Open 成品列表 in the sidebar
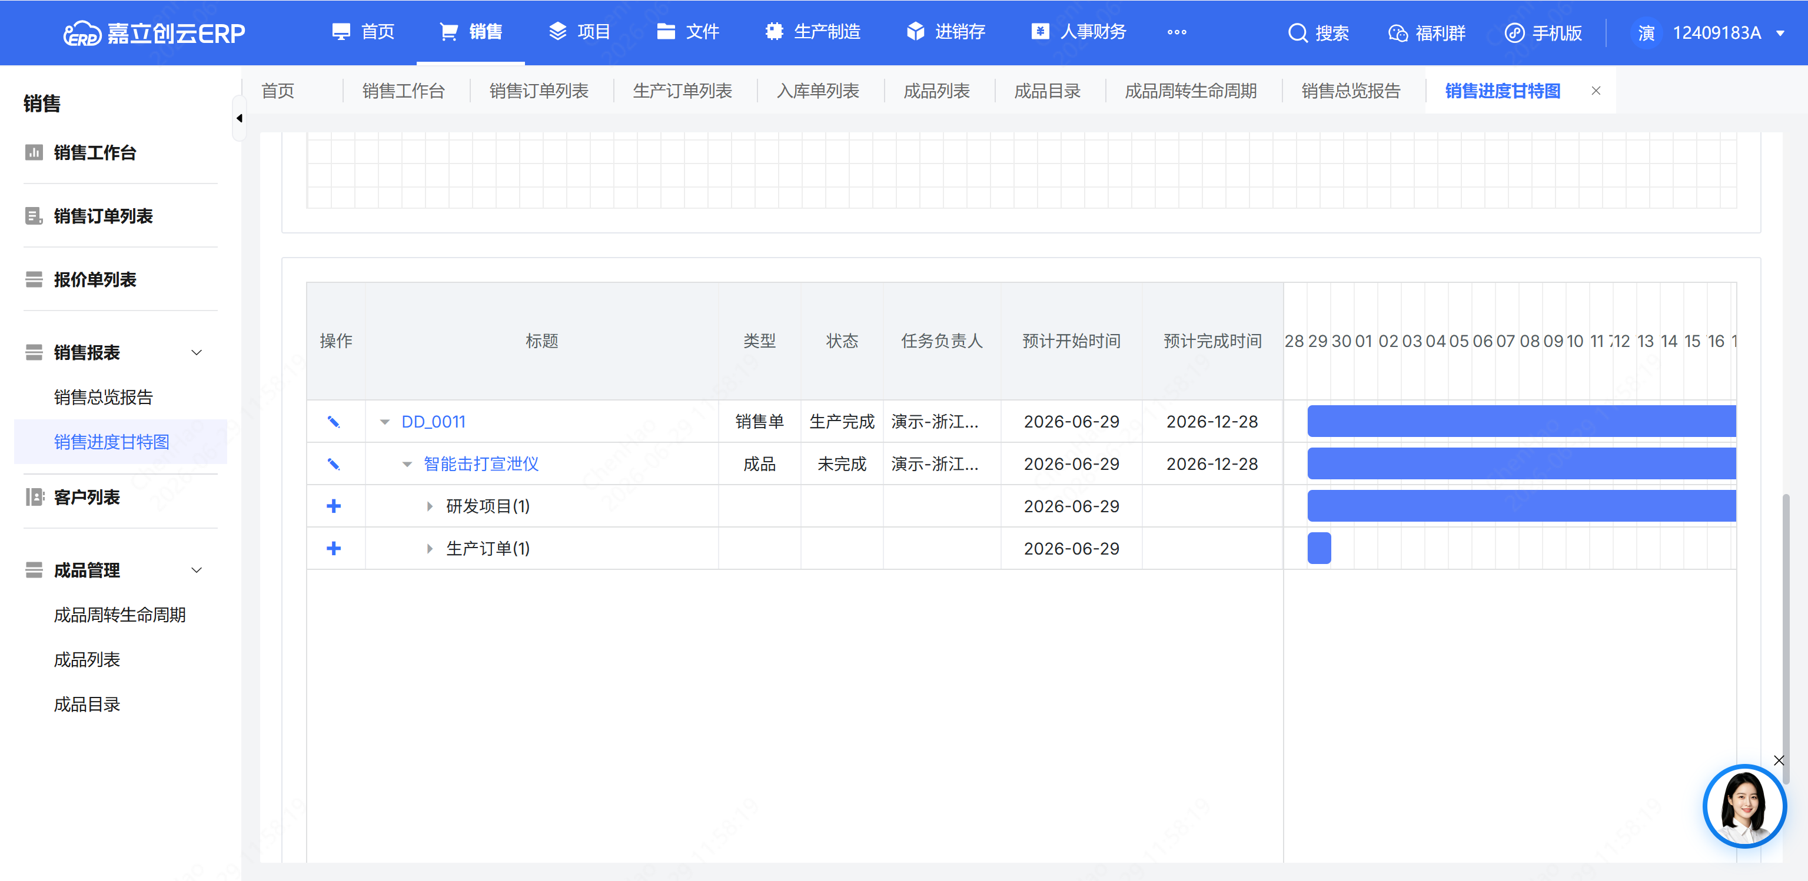The height and width of the screenshot is (881, 1808). coord(87,660)
